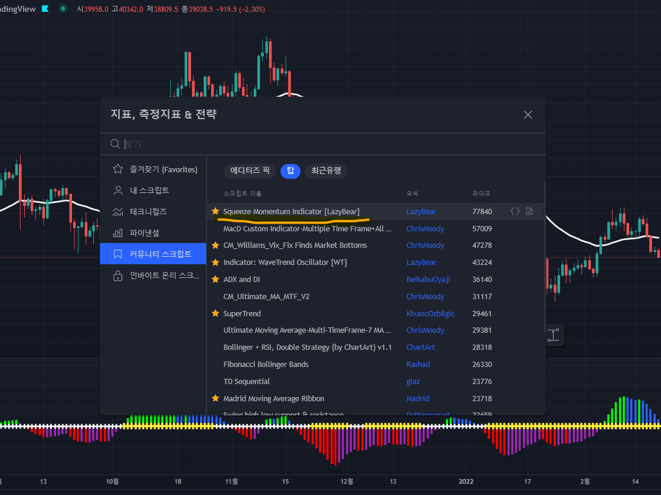Toggle the favorite star on SuperTrend
661x495 pixels.
[215, 313]
